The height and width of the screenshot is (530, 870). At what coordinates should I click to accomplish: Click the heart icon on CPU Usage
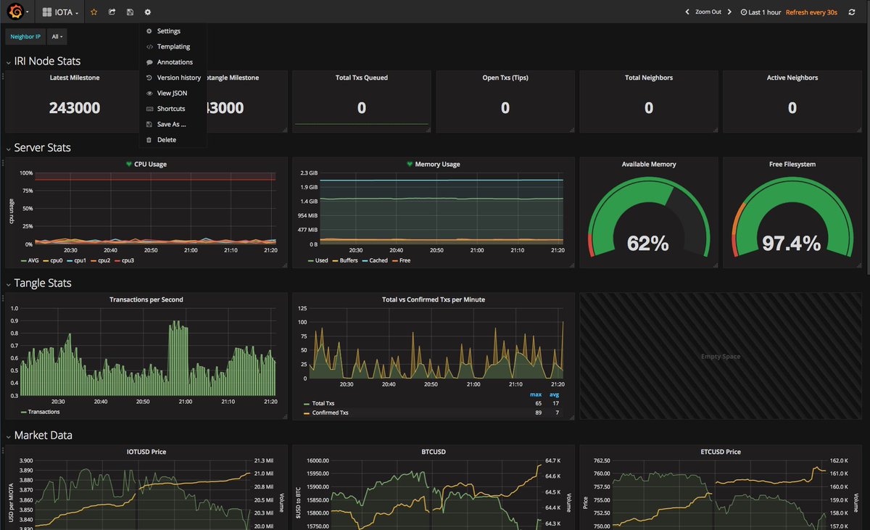[x=129, y=164]
